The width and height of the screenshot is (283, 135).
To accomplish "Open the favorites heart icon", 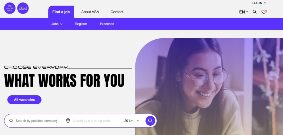I will point(263,12).
